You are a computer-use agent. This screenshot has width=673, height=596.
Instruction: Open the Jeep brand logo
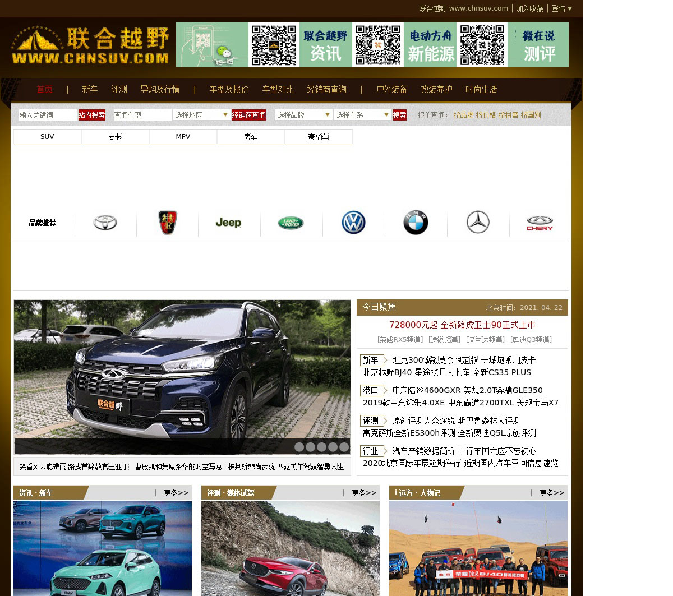pos(228,223)
